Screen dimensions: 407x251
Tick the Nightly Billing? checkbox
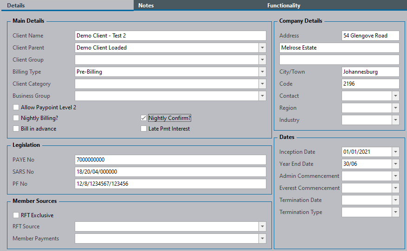[16, 118]
